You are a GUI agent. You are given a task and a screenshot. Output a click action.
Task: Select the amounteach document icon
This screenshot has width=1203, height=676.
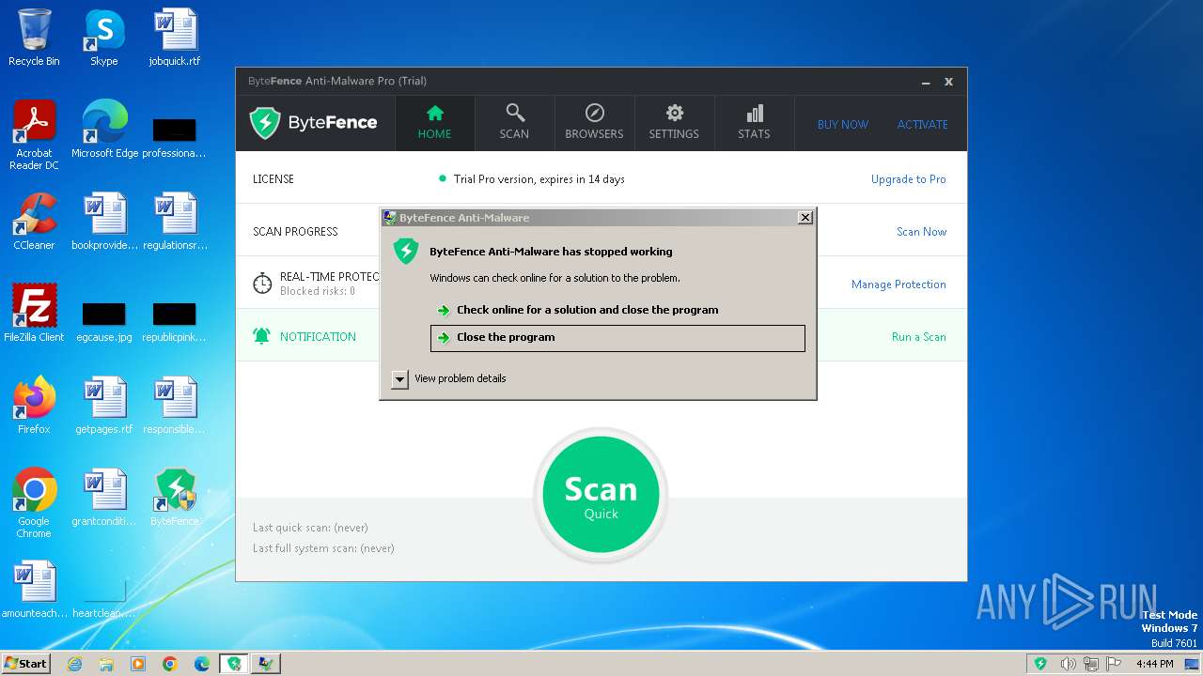coord(34,590)
